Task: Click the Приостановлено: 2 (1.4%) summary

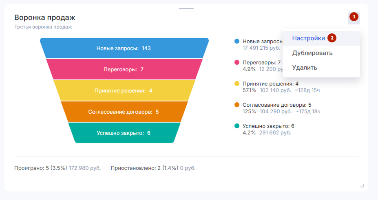Action: (144, 168)
